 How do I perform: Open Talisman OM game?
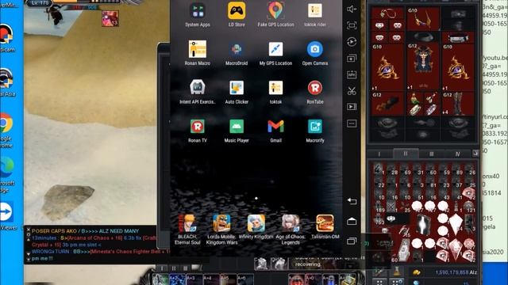click(325, 223)
